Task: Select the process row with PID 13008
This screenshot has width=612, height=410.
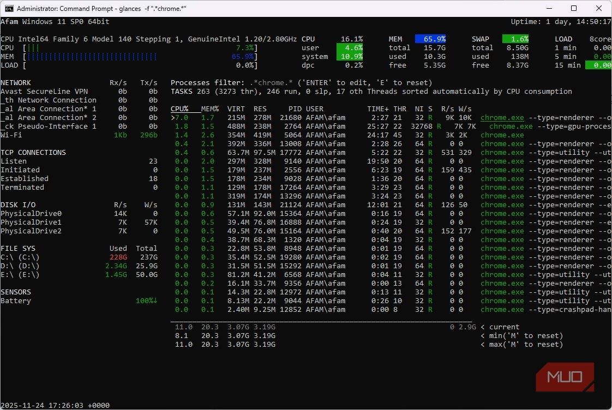Action: (391, 143)
